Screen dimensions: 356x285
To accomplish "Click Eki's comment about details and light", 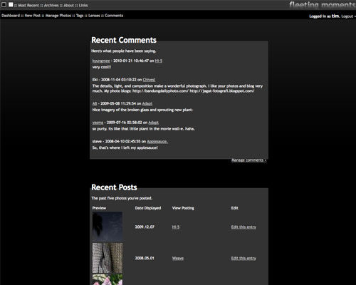I will tap(177, 88).
